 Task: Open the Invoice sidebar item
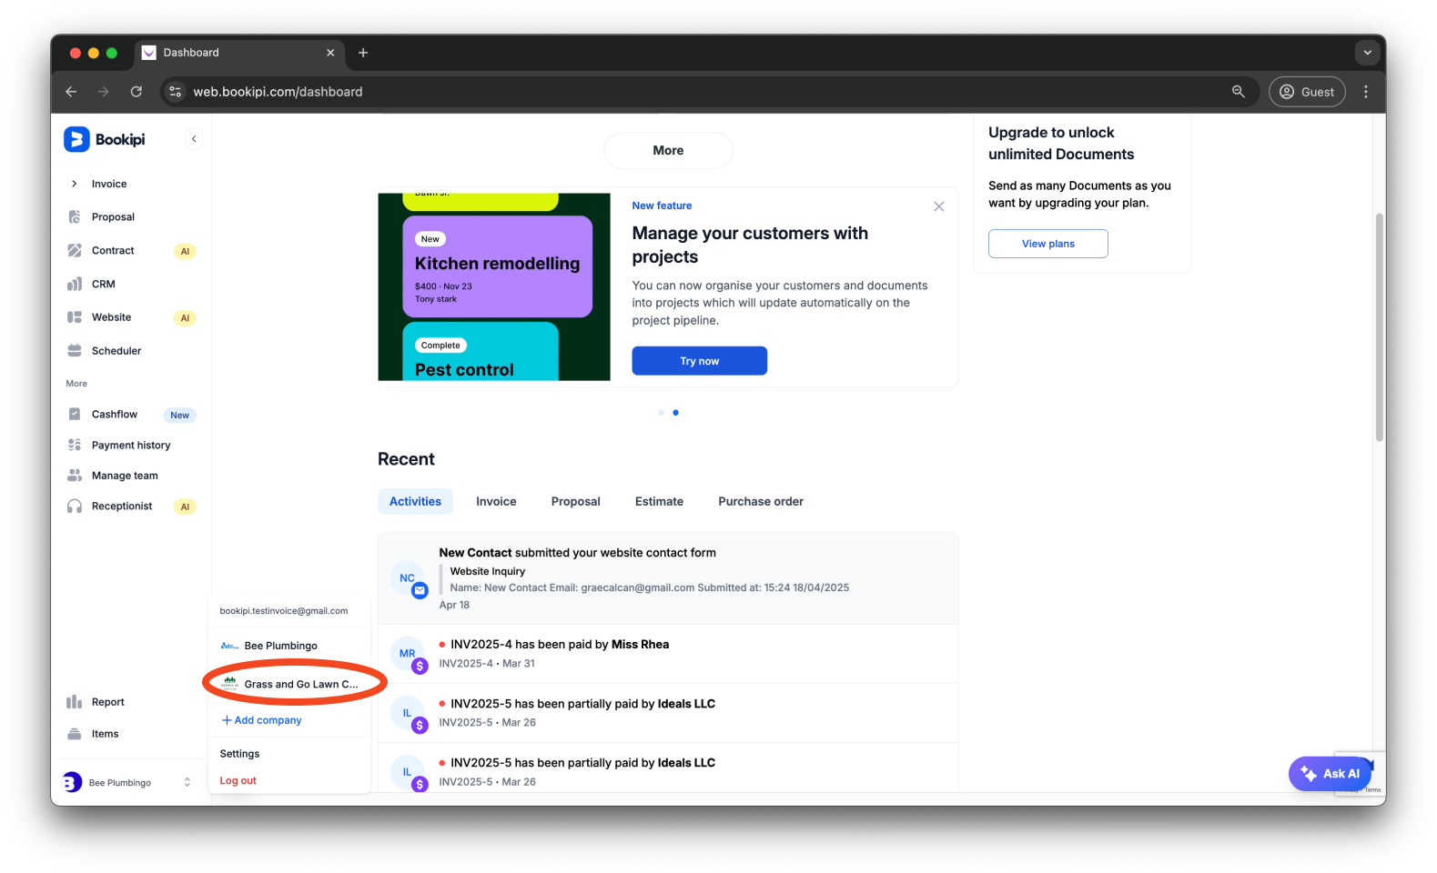(x=109, y=184)
